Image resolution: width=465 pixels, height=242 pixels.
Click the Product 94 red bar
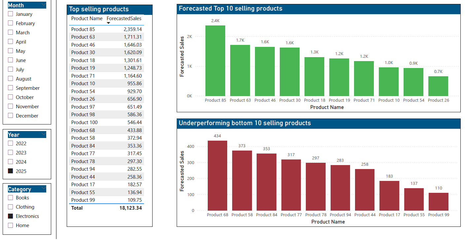[340, 188]
